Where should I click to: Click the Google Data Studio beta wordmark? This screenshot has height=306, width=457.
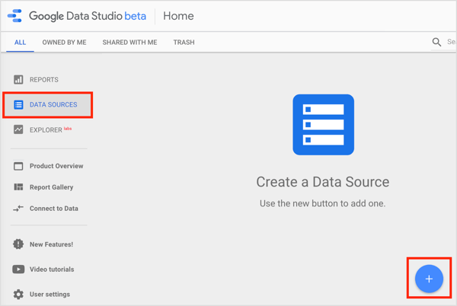(x=88, y=16)
